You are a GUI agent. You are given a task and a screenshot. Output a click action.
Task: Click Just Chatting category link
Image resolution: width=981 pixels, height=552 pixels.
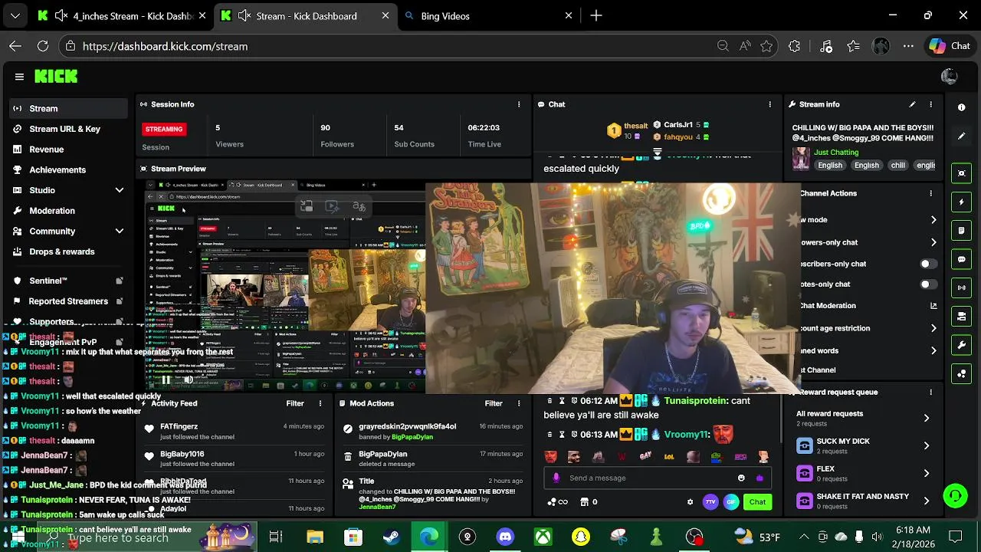click(x=836, y=153)
